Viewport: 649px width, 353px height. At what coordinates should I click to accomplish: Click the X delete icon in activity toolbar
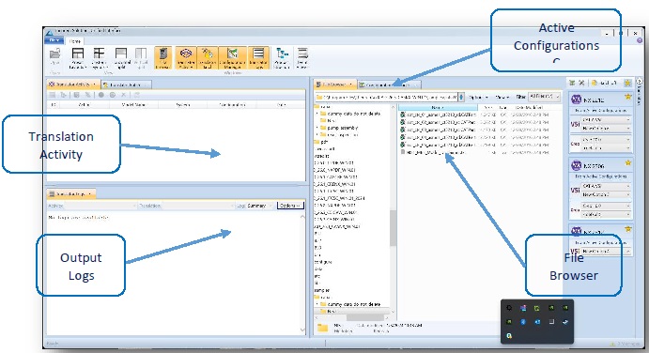pyautogui.click(x=123, y=95)
